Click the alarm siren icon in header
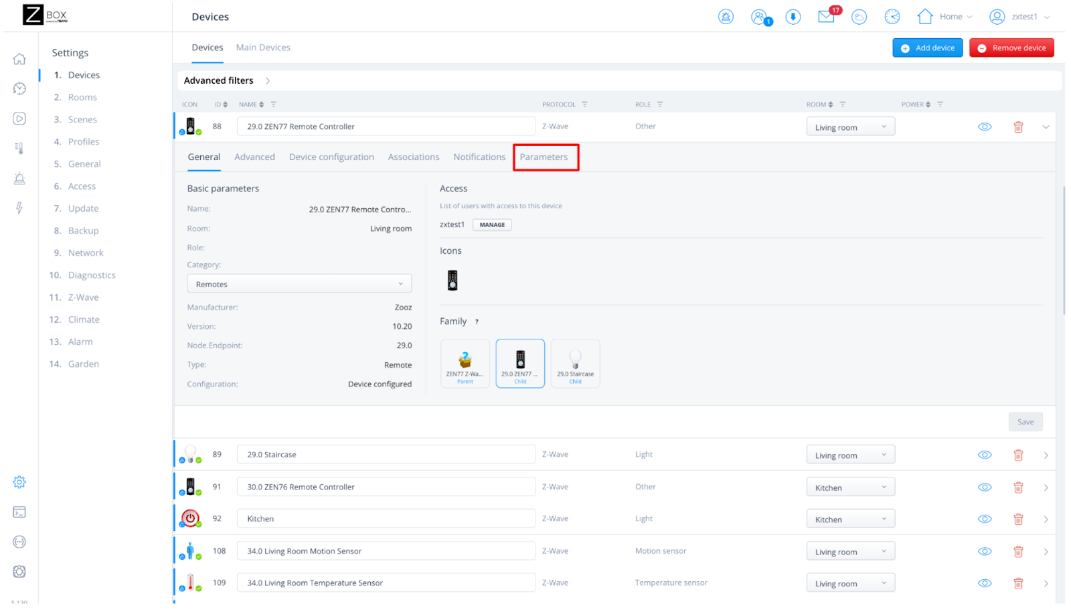 (726, 17)
